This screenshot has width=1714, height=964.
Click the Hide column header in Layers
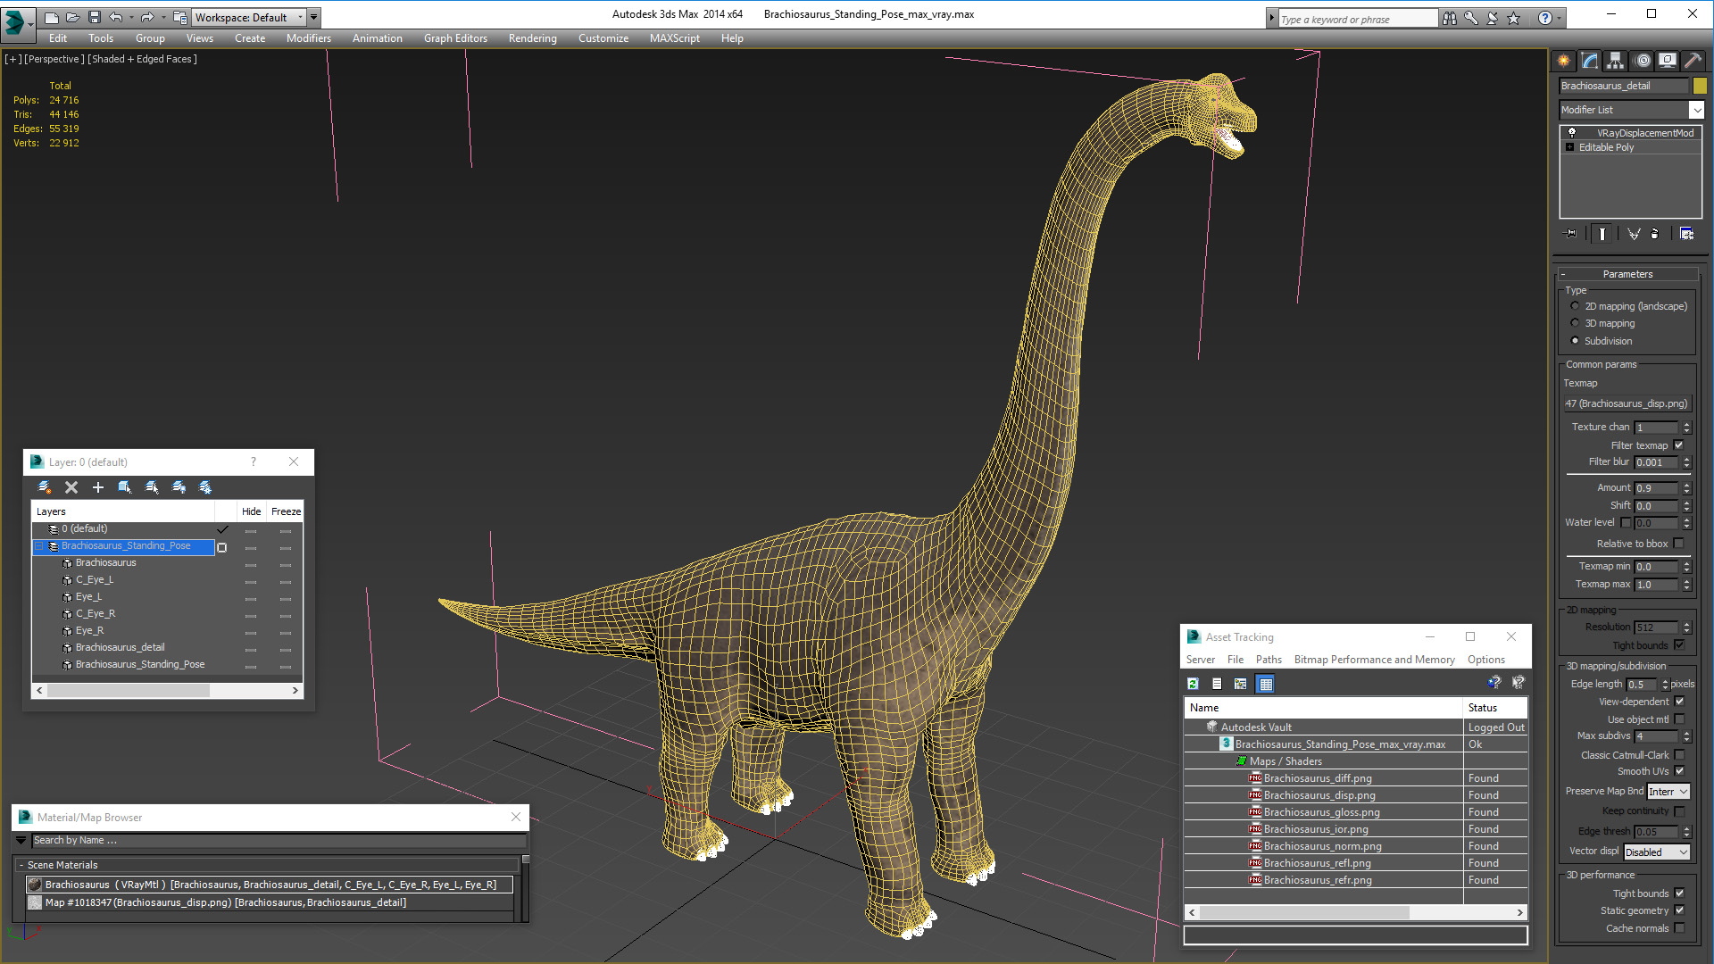pyautogui.click(x=252, y=511)
